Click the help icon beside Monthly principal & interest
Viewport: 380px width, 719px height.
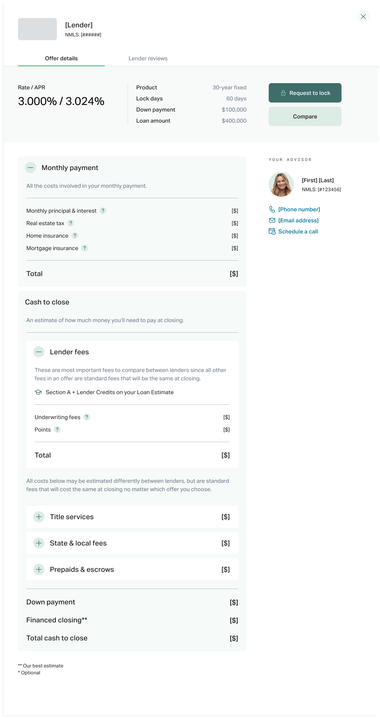click(103, 211)
